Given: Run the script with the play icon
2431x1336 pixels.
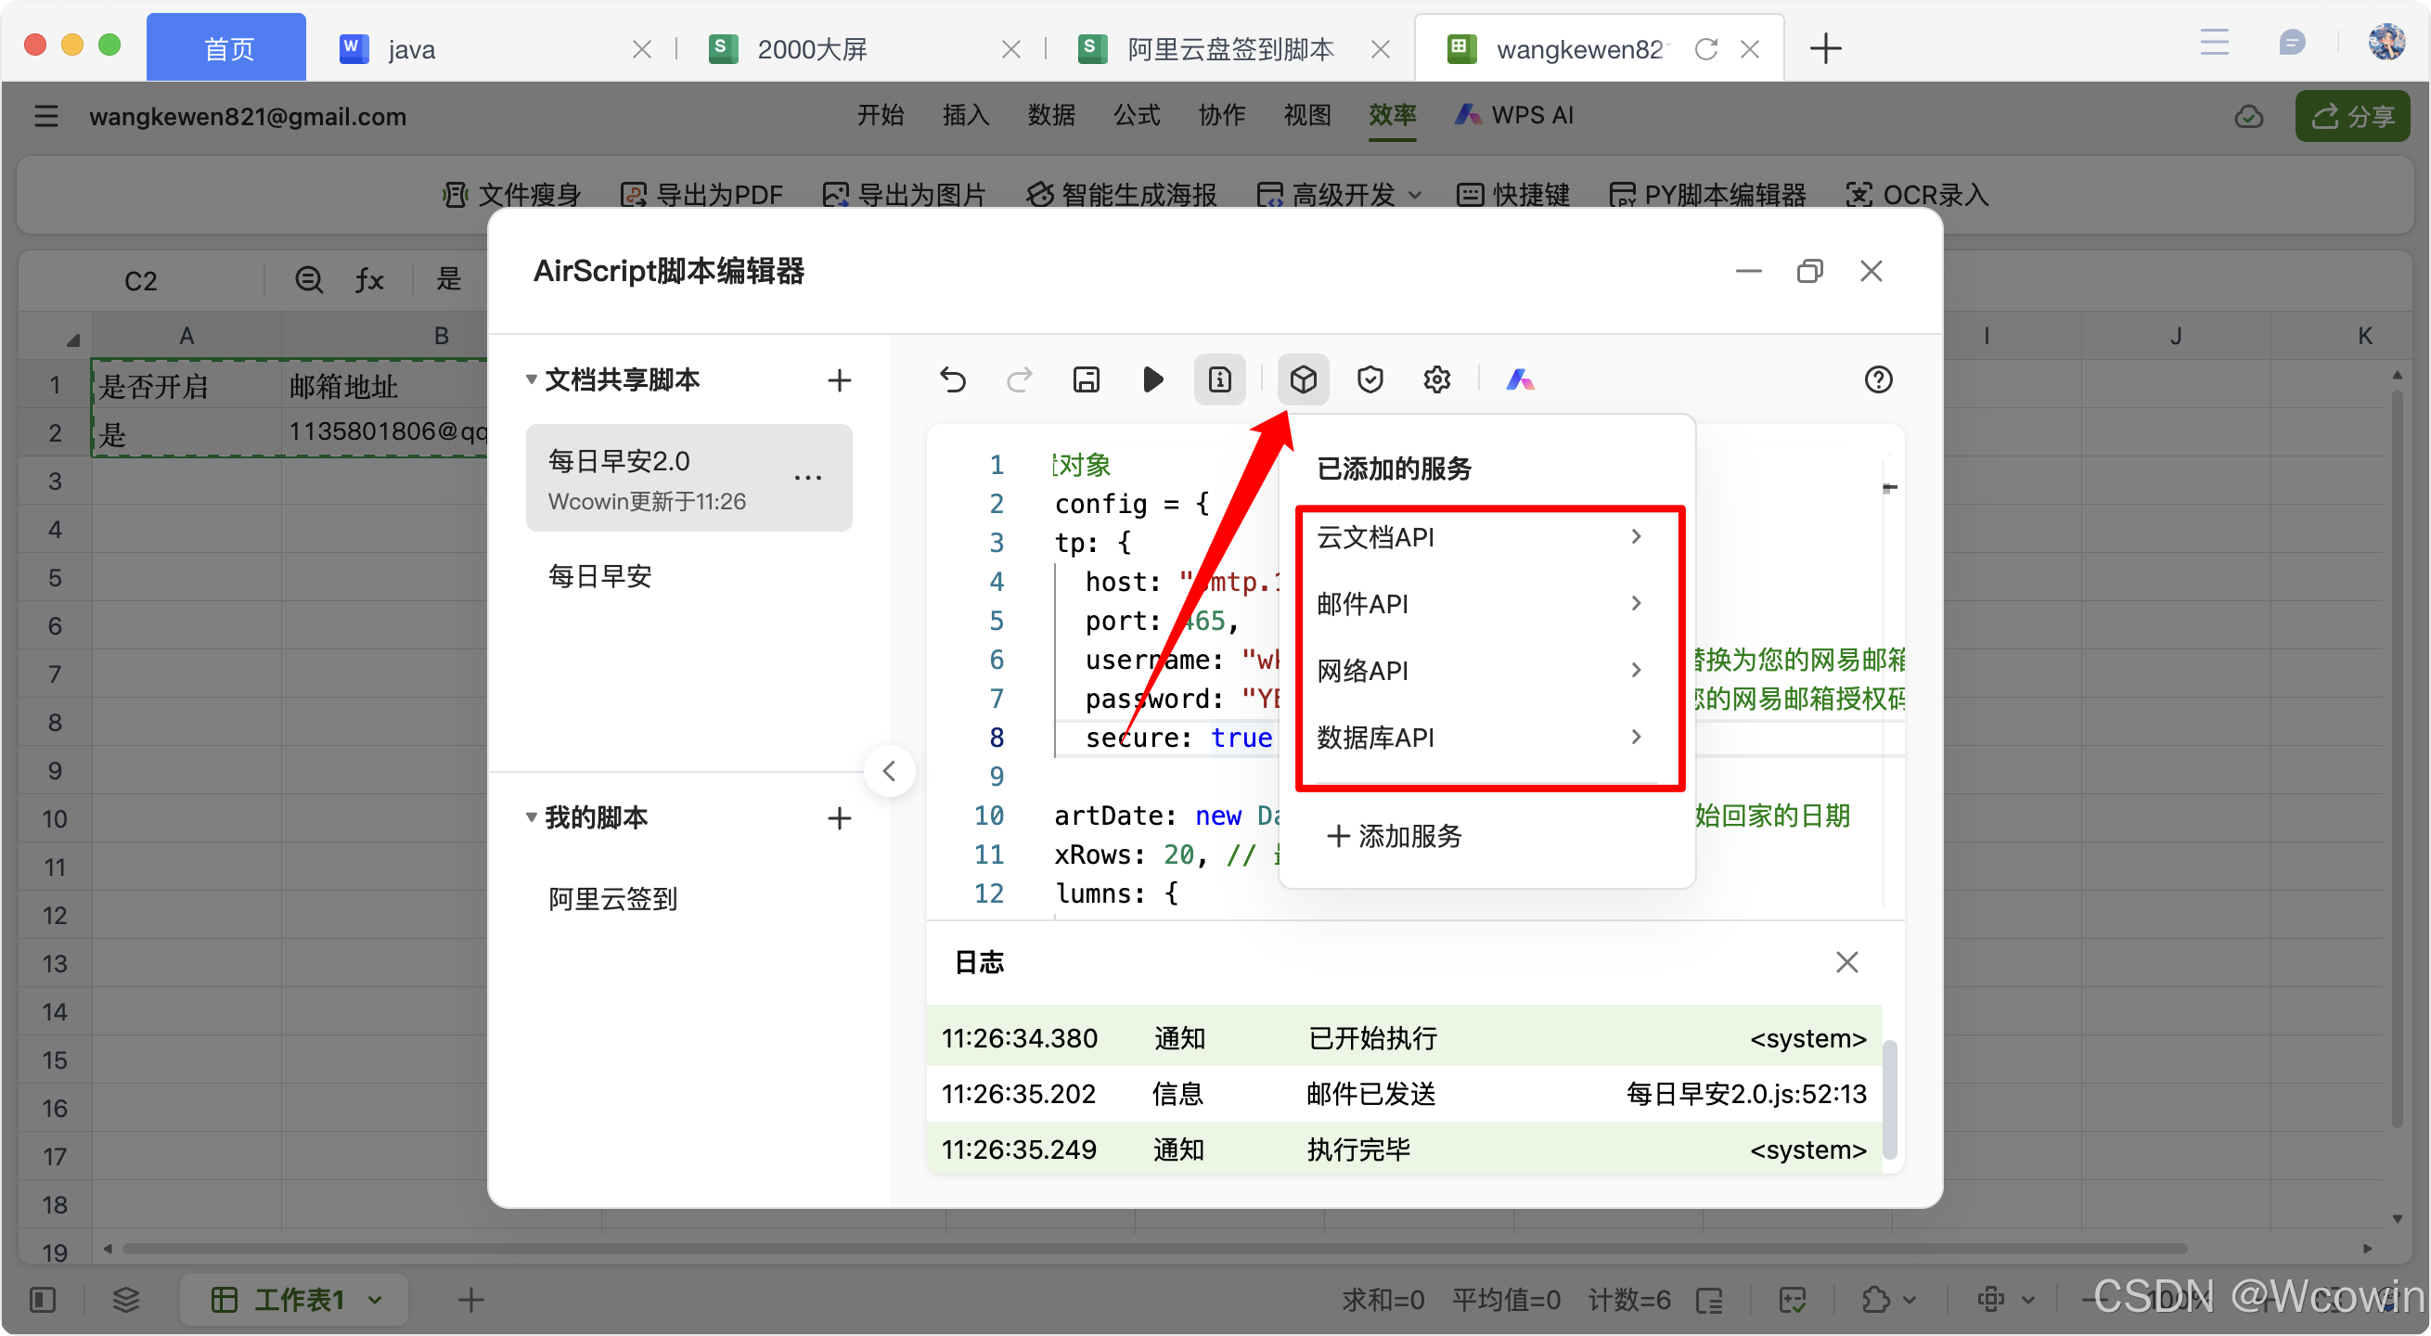Looking at the screenshot, I should click(x=1152, y=380).
